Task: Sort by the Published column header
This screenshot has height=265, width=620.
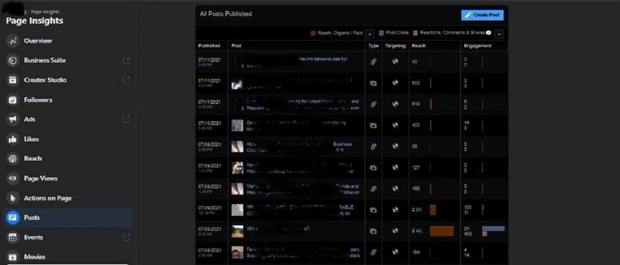Action: pyautogui.click(x=209, y=46)
